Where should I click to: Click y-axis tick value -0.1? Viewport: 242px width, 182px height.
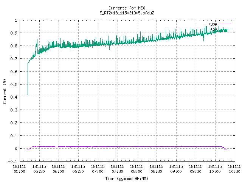pyautogui.click(x=12, y=162)
